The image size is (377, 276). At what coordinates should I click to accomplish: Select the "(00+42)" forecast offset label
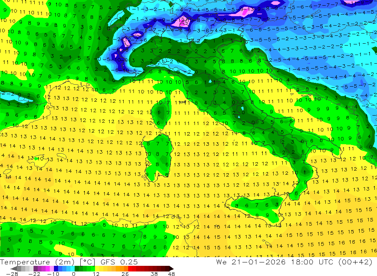[x=356, y=262]
